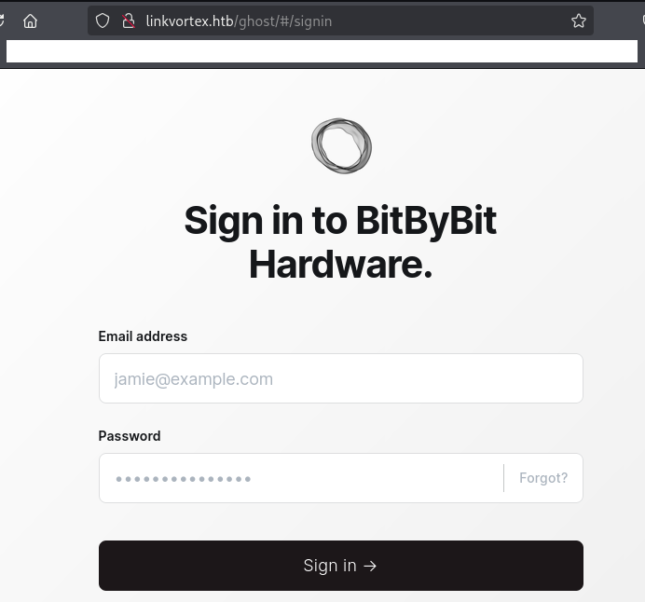Click the masked password dots
The image size is (645, 602).
tap(184, 479)
